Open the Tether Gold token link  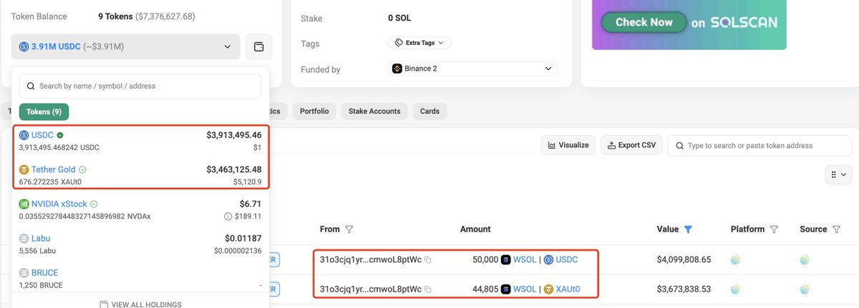(x=54, y=169)
